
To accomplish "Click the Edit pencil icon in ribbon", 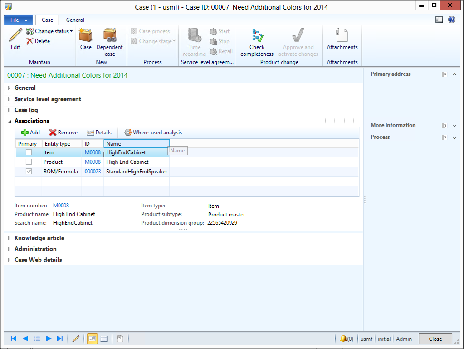I will coord(15,35).
